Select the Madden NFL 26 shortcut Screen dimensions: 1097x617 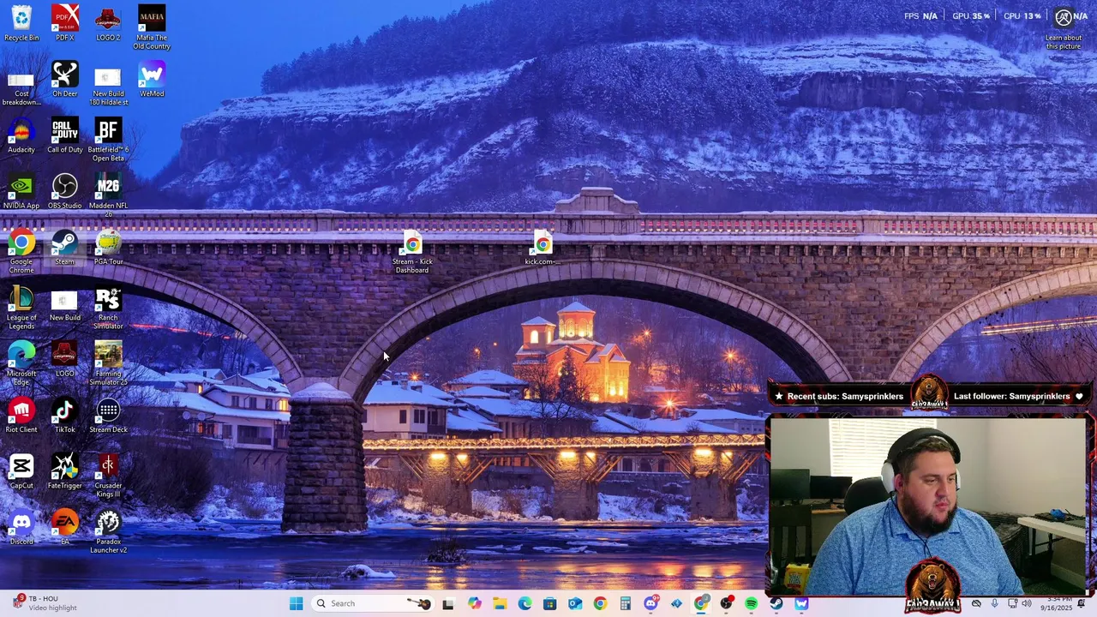pos(108,195)
